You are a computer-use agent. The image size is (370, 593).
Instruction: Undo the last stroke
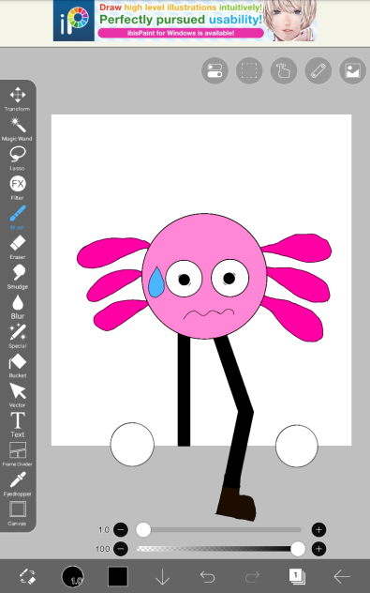coord(207,577)
